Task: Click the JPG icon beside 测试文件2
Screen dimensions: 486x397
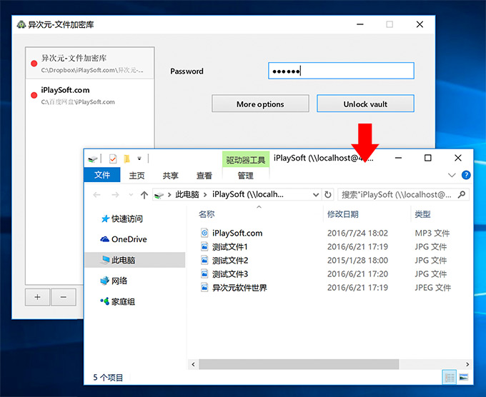Action: click(204, 260)
